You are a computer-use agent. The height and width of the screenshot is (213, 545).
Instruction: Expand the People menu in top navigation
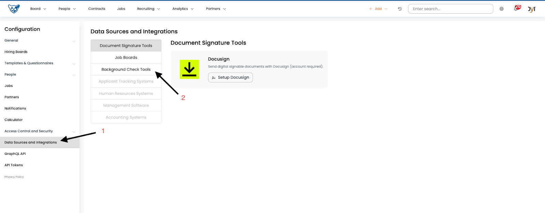pyautogui.click(x=67, y=9)
